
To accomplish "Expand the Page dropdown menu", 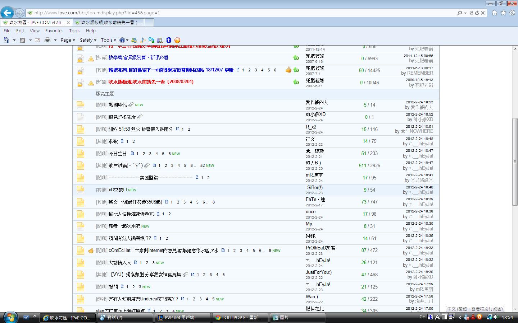I will click(x=68, y=40).
